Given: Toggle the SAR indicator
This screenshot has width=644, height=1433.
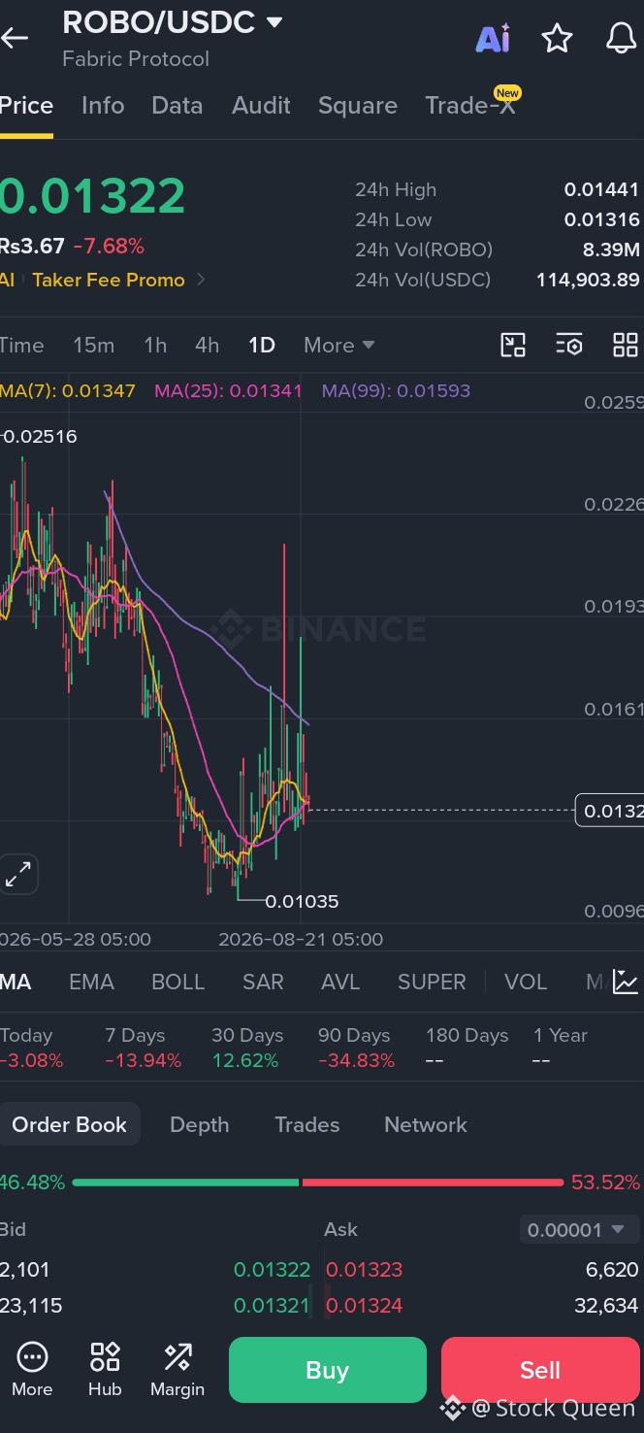Looking at the screenshot, I should tap(263, 982).
